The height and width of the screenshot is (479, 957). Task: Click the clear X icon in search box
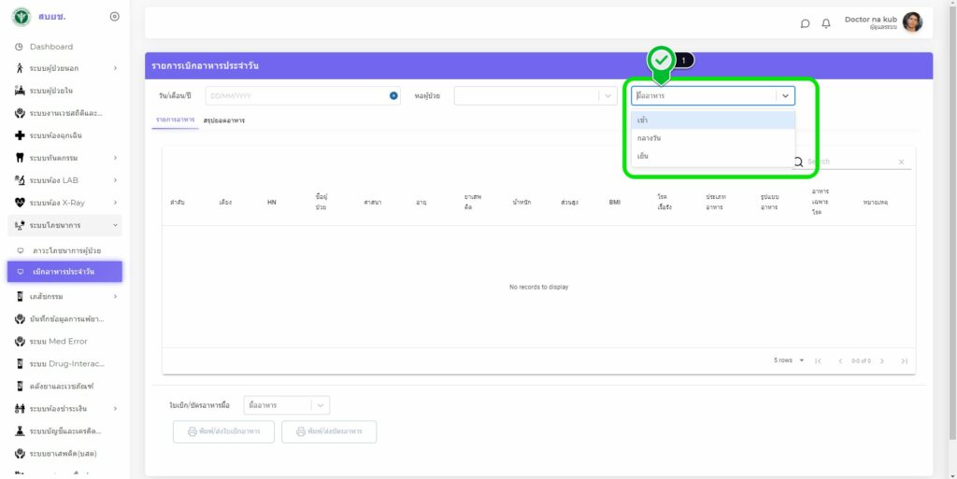[x=901, y=162]
